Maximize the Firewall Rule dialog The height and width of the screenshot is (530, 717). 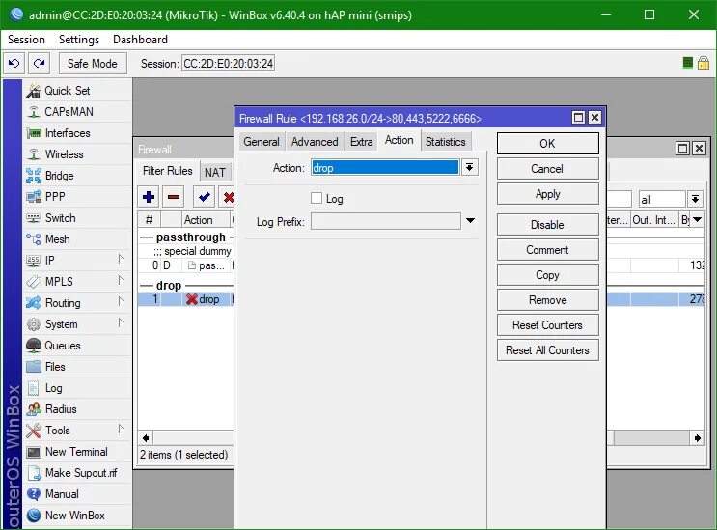(578, 118)
